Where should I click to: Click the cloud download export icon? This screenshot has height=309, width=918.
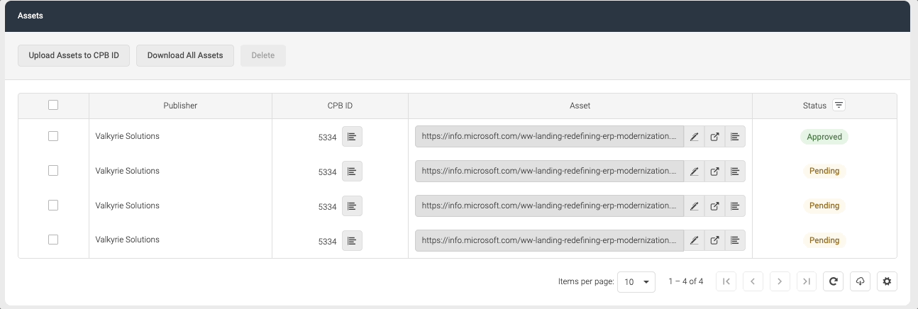[x=860, y=281]
